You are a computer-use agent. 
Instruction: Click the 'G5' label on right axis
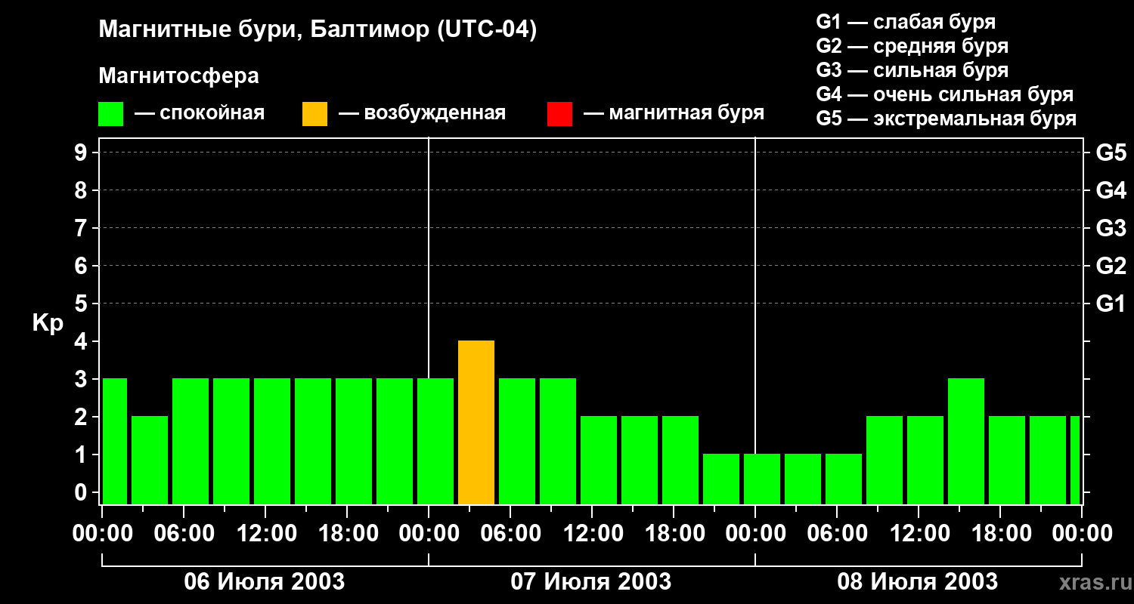(x=1111, y=153)
